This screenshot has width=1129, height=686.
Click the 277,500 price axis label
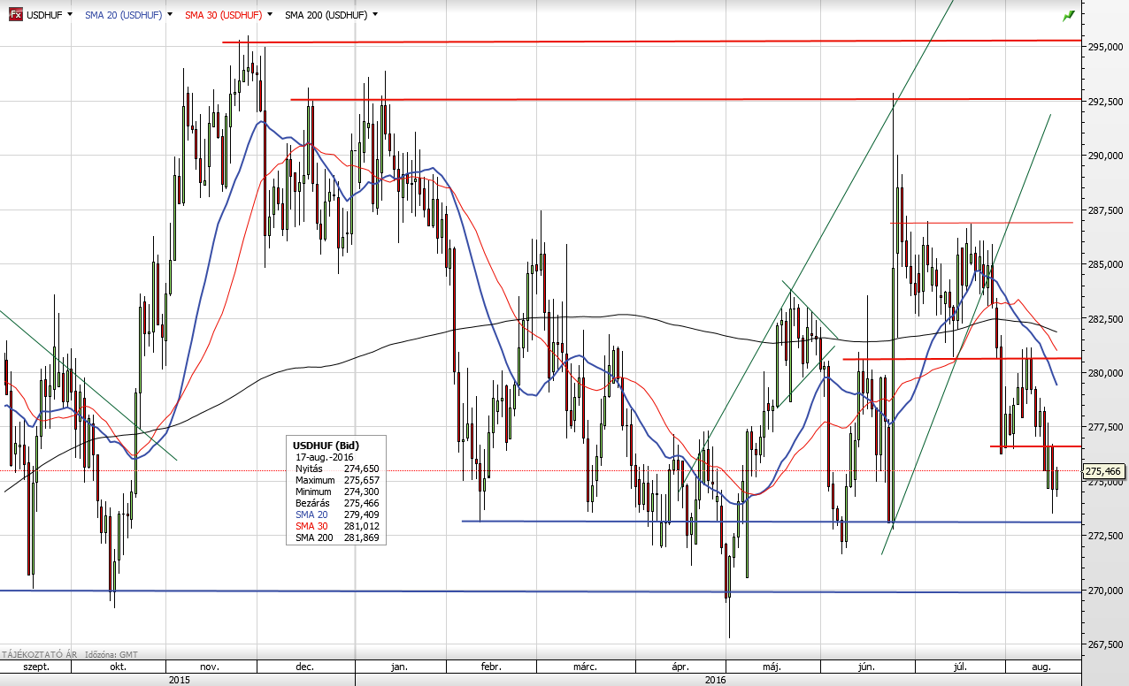click(x=1103, y=428)
